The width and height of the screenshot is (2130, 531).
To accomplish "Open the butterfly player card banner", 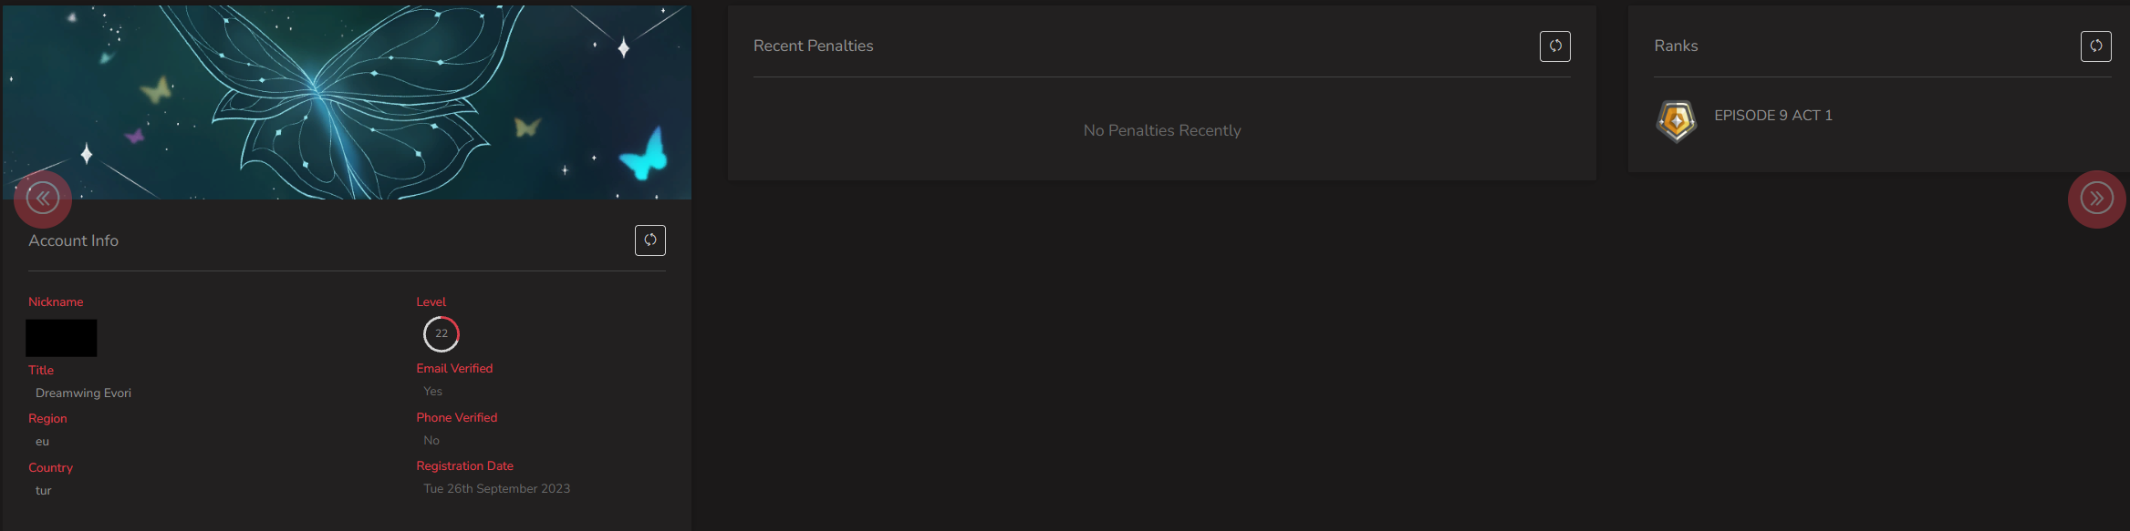I will click(x=347, y=102).
